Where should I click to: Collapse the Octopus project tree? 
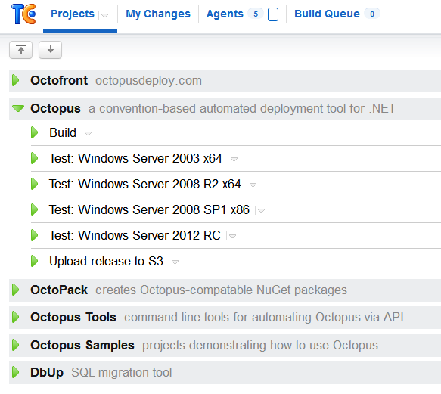point(18,108)
